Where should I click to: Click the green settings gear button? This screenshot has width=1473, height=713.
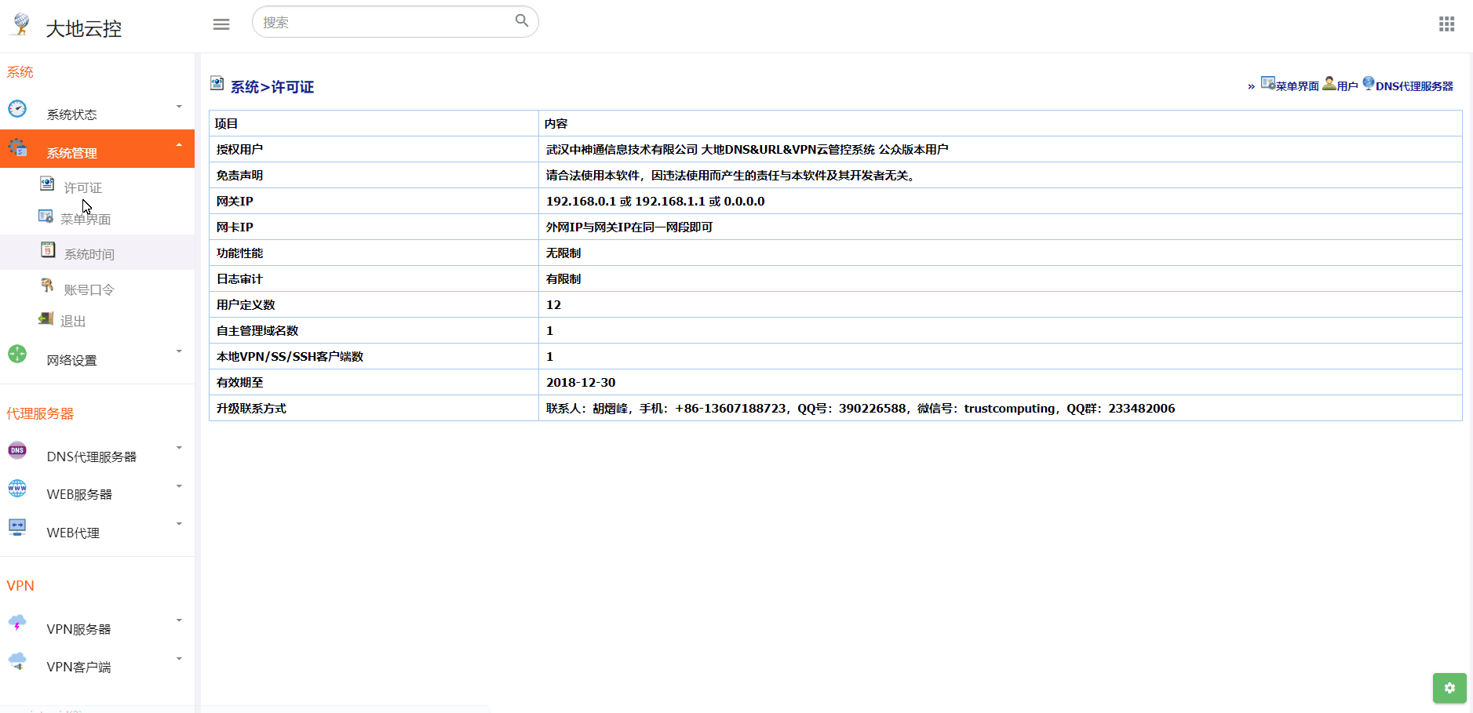(x=1449, y=688)
